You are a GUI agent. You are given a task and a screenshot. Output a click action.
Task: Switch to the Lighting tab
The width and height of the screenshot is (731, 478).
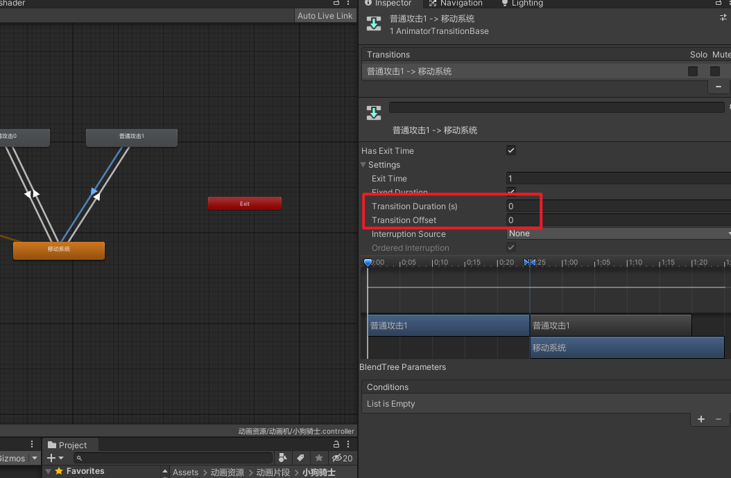[x=522, y=3]
